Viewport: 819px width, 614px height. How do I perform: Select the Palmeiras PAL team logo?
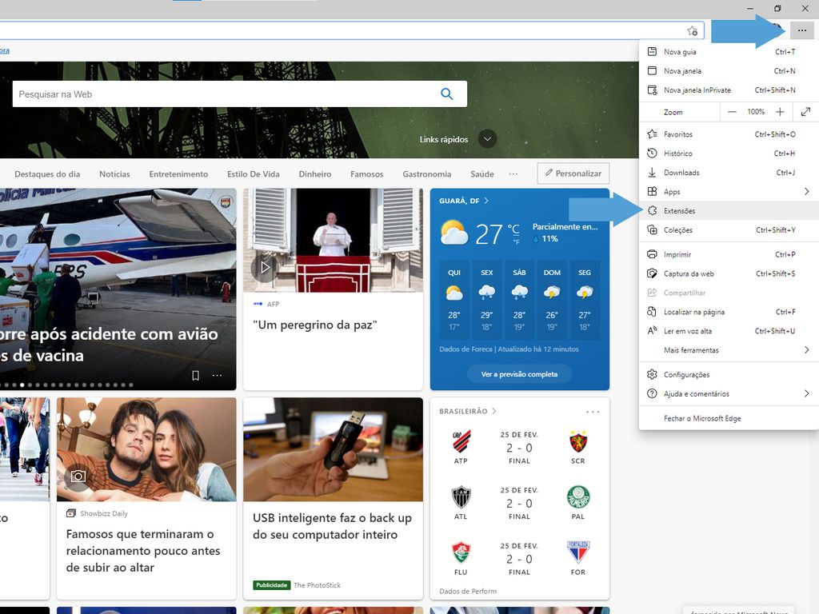tap(578, 497)
